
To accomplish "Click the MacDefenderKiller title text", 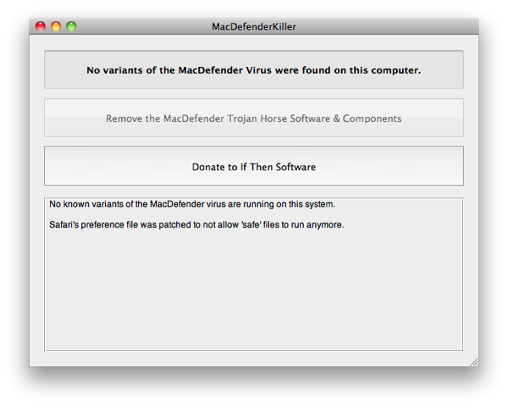I will [254, 26].
